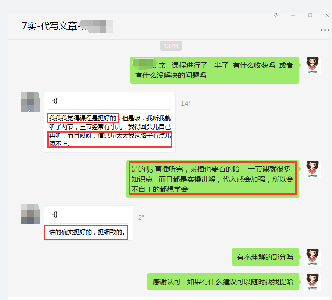Click the 13:44 timestamp label
This screenshot has height=300, width=332.
pos(171,46)
